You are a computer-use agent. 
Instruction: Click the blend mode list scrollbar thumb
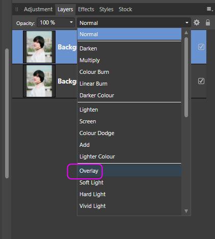pyautogui.click(x=186, y=77)
